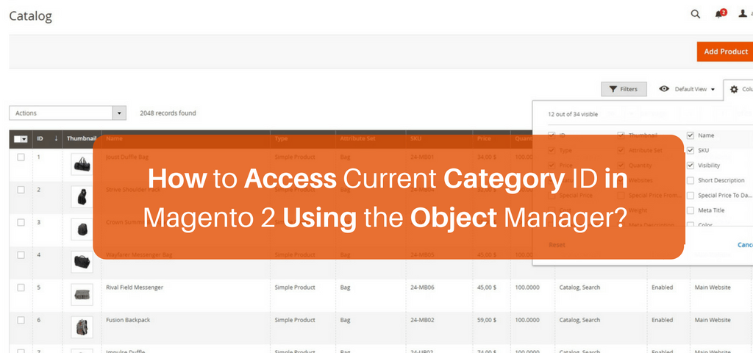The image size is (753, 353).
Task: Click the funnel icon on Filters
Action: (x=613, y=89)
